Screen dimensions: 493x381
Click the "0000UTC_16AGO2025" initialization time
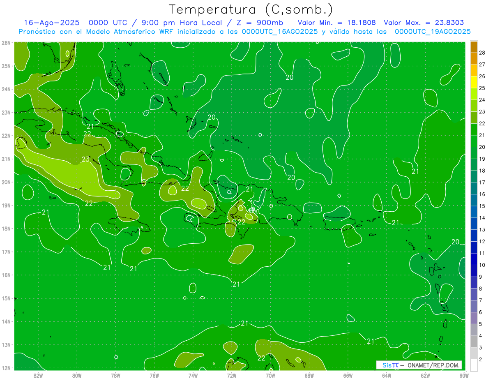click(x=280, y=32)
